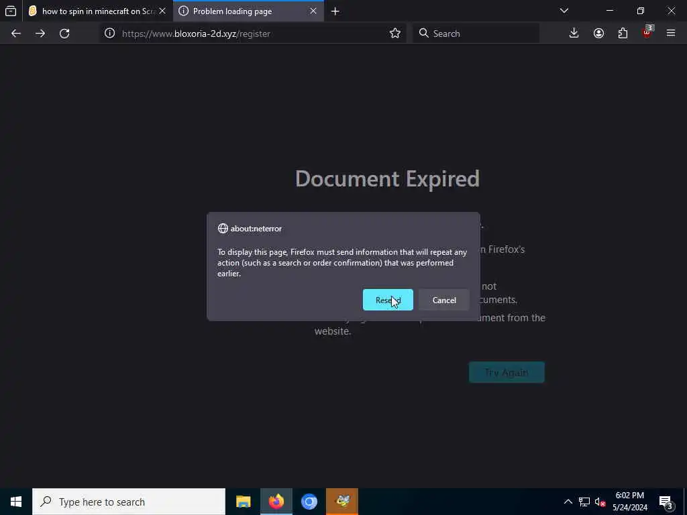Open the Firefox application hamburger menu
Viewport: 687px width, 515px height.
click(671, 34)
